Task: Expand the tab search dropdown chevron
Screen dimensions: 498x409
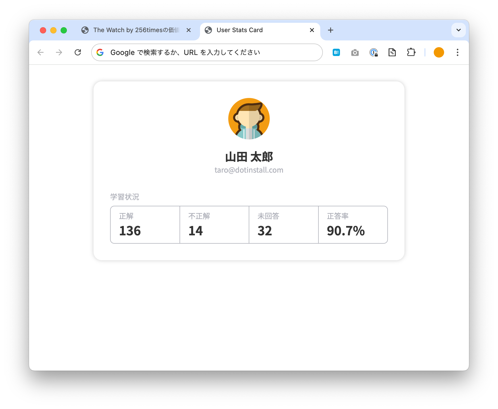Action: pos(458,30)
